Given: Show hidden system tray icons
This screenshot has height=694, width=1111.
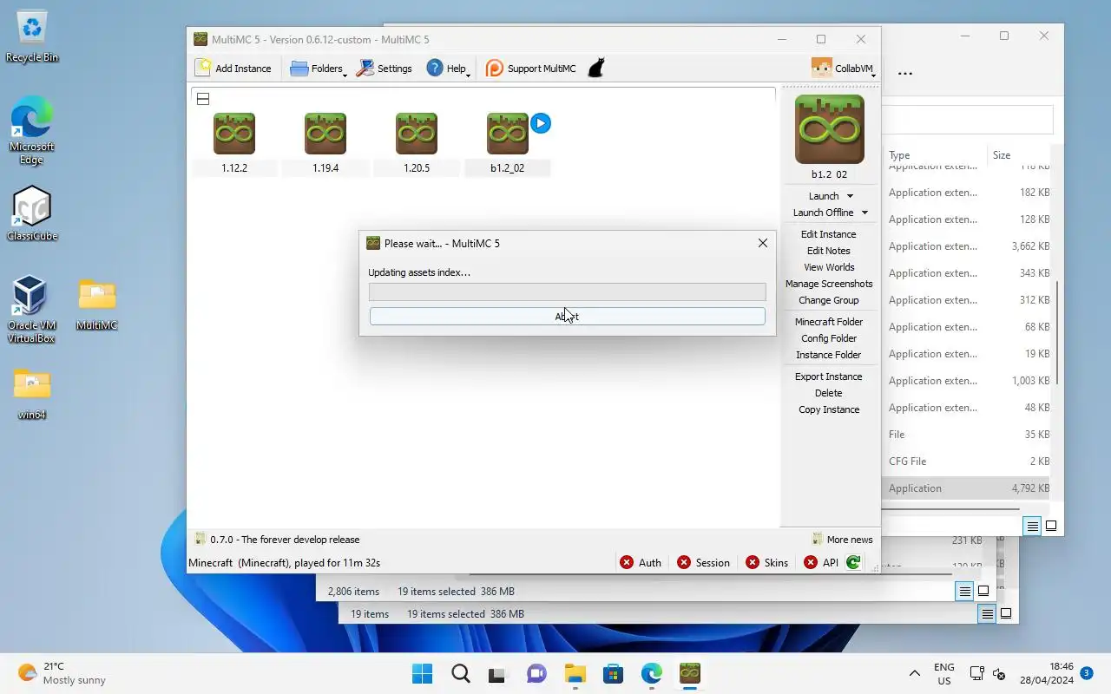Looking at the screenshot, I should pyautogui.click(x=914, y=674).
